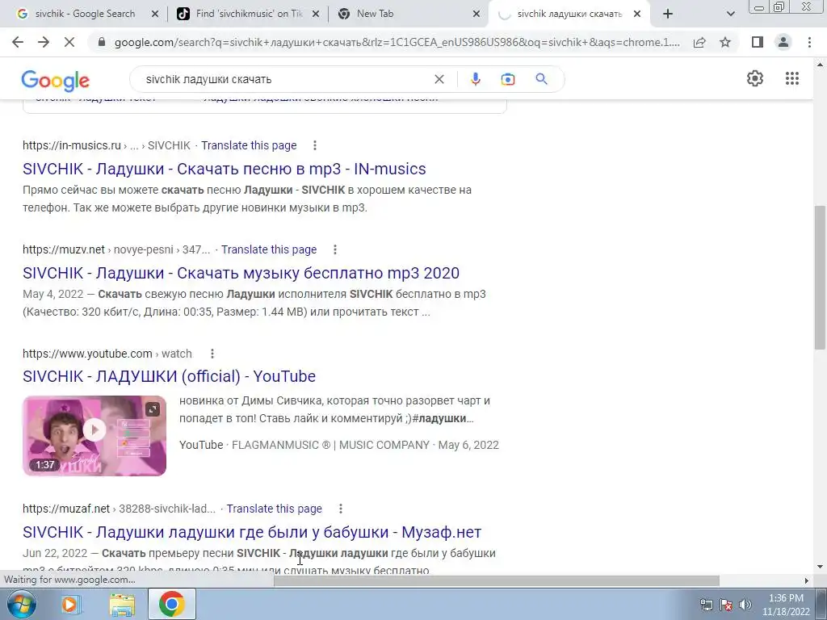
Task: Open options for in-musics.ru result
Action: click(315, 145)
